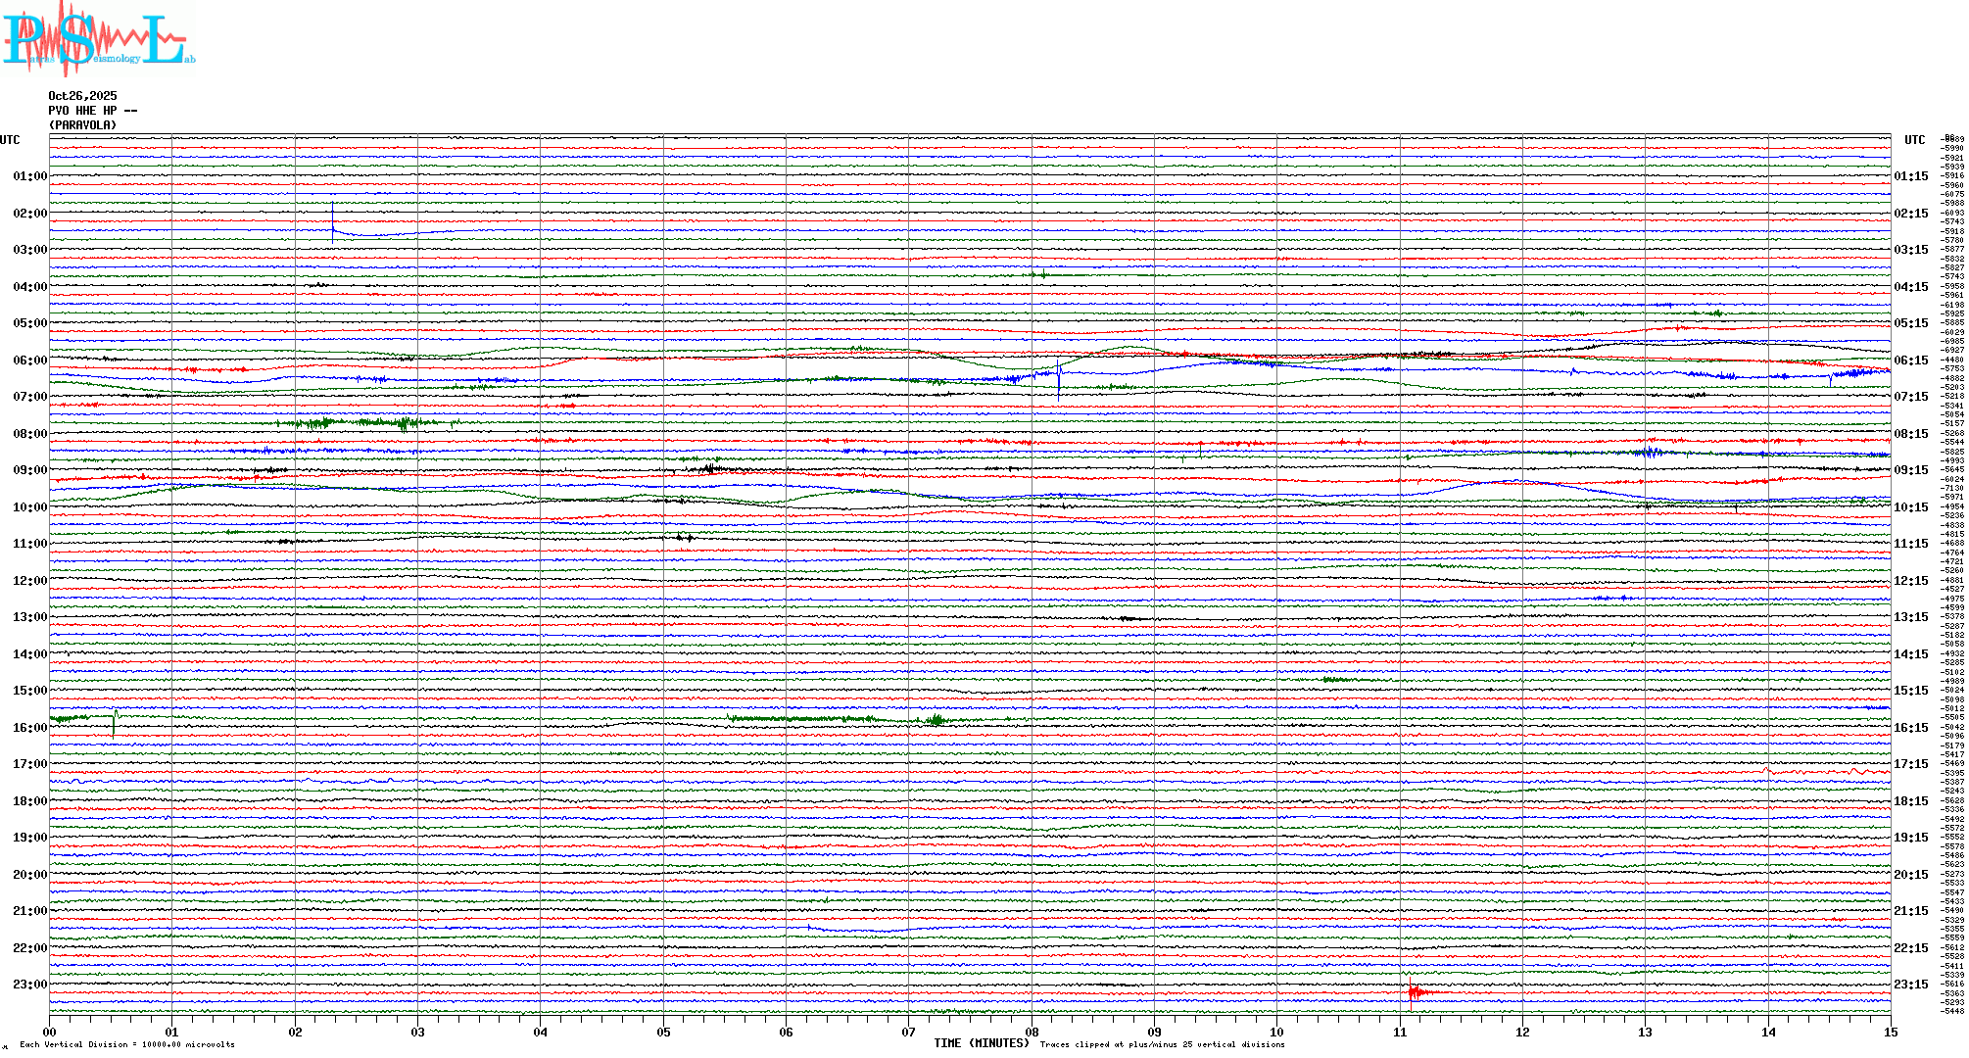The width and height of the screenshot is (1969, 1058).
Task: Click the blue wavelet burst near minute 13 at 08:15
Action: [x=1652, y=452]
